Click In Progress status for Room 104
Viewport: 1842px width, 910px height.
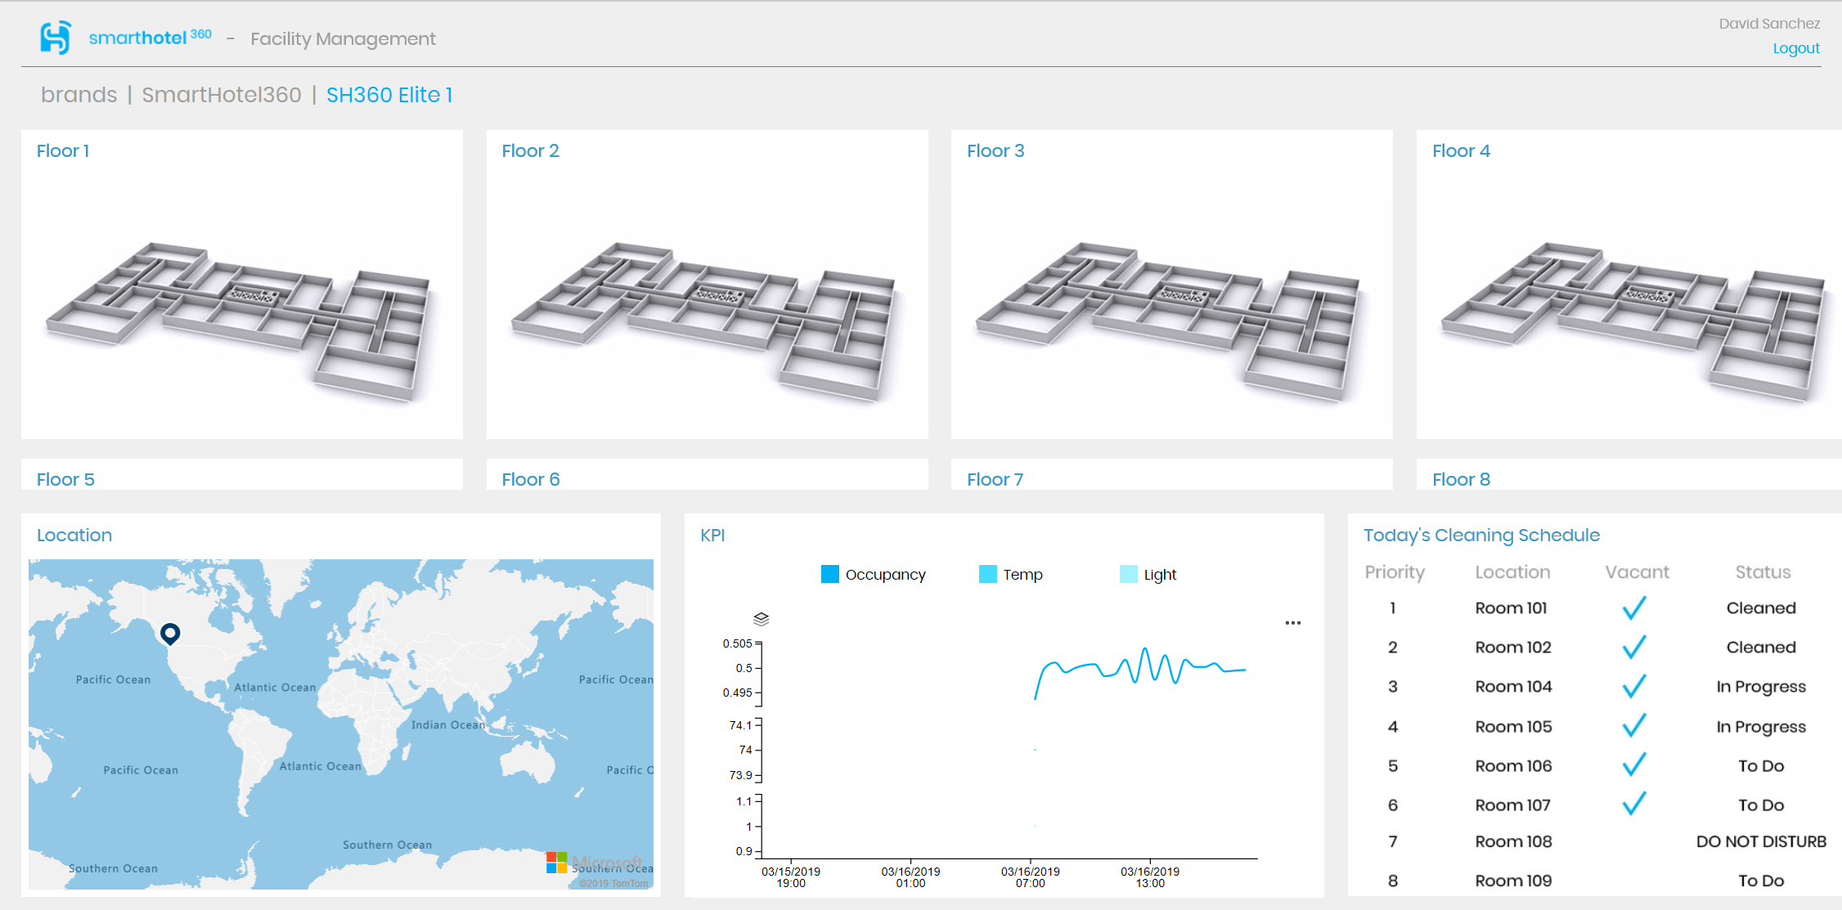[x=1761, y=687]
